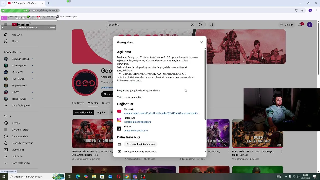The width and height of the screenshot is (320, 180).
Task: Clear the search box with the X icon
Action: pos(192,25)
